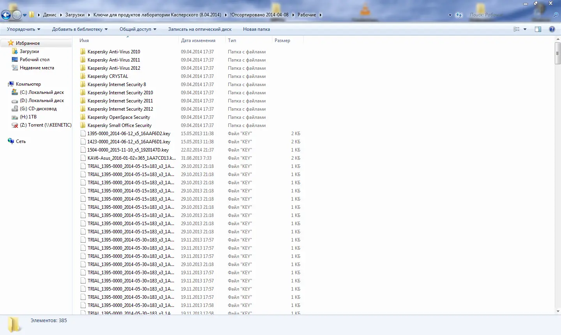Open the recent pages dropdown near Forward

[25, 15]
